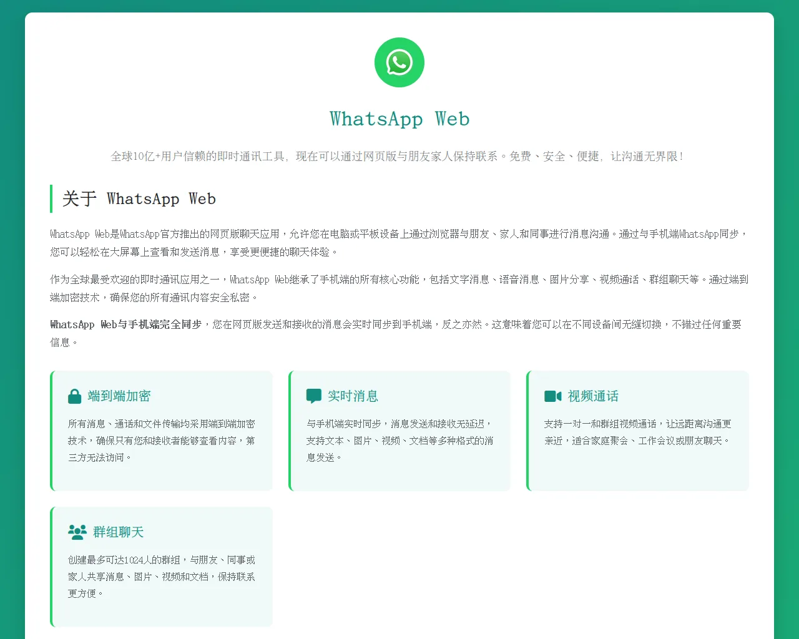The width and height of the screenshot is (799, 639).
Task: Click the 实时消息 card heading
Action: [x=353, y=396]
